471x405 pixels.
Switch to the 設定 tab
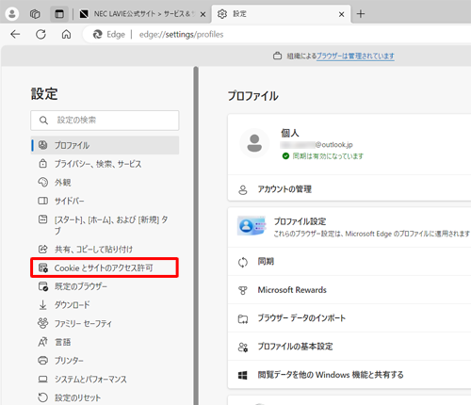click(281, 14)
